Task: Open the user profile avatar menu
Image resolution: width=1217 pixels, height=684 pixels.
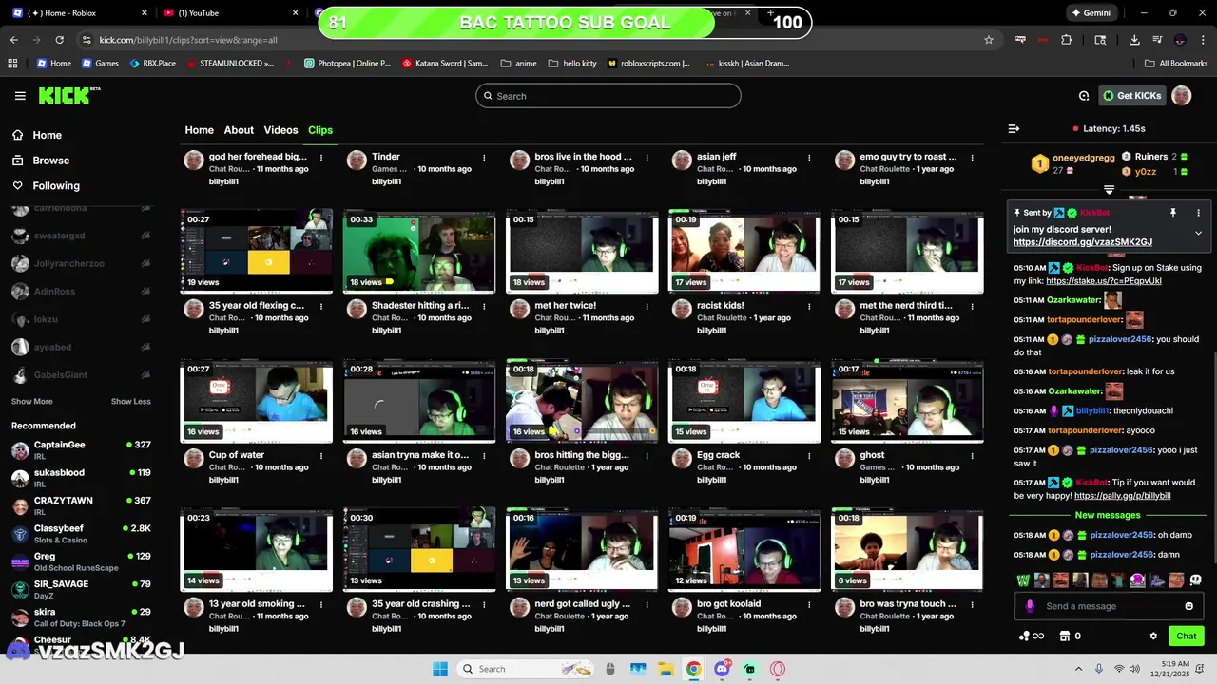Action: tap(1181, 95)
